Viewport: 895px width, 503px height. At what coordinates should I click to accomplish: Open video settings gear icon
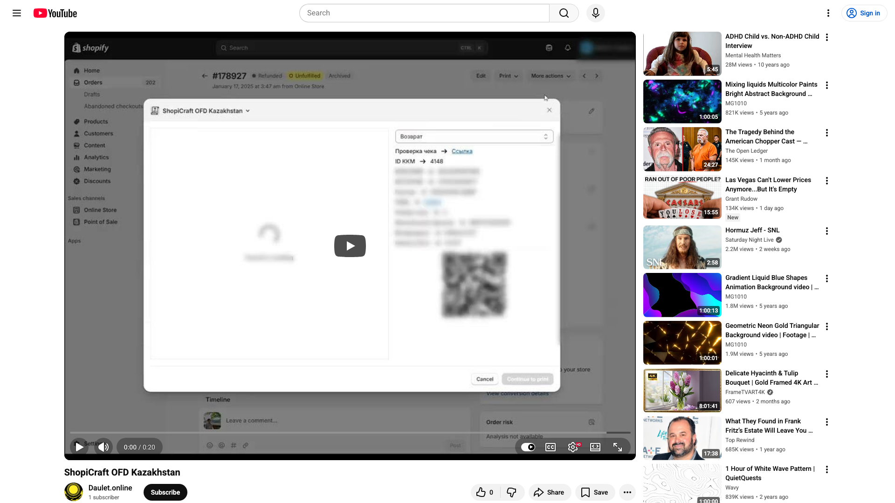coord(573,447)
